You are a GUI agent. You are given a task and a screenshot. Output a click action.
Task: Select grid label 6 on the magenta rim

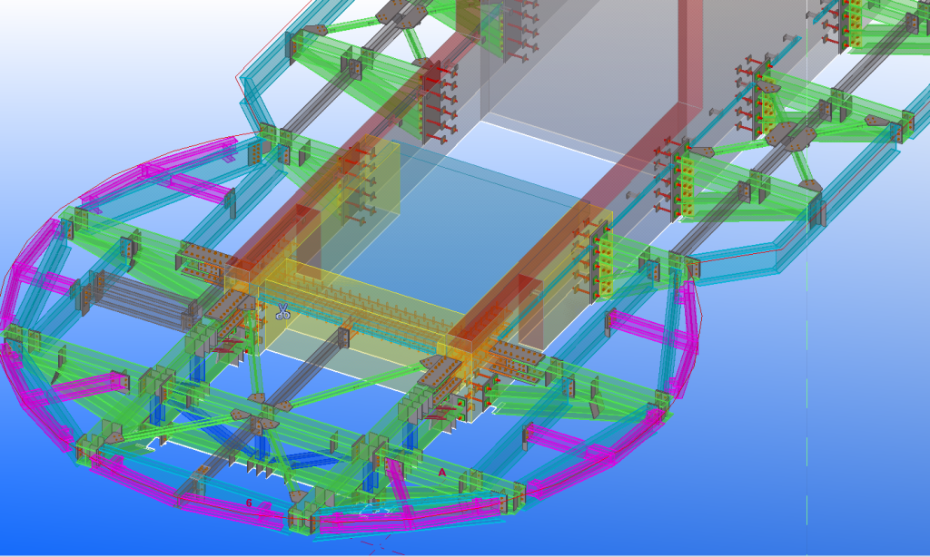pos(249,503)
